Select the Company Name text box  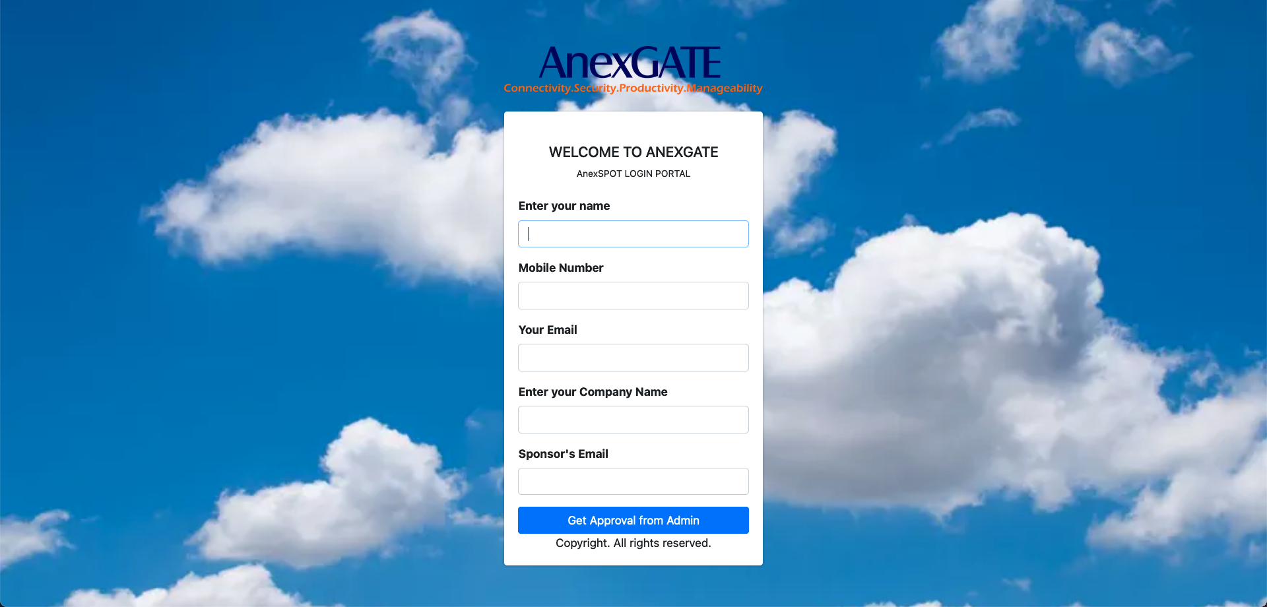point(633,420)
